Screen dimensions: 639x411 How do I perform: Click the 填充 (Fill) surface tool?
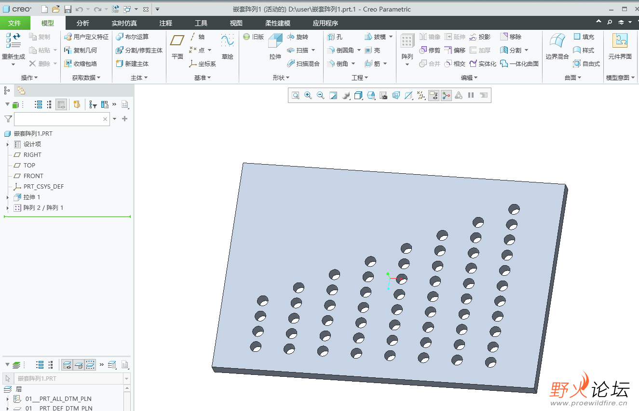[584, 37]
